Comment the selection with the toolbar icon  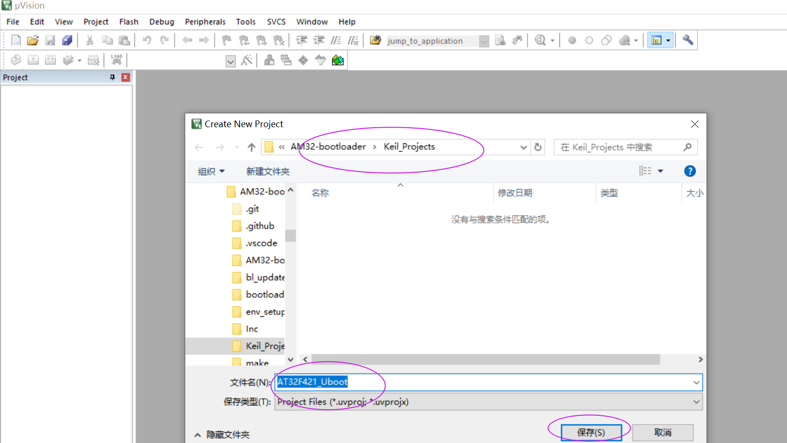pos(336,40)
